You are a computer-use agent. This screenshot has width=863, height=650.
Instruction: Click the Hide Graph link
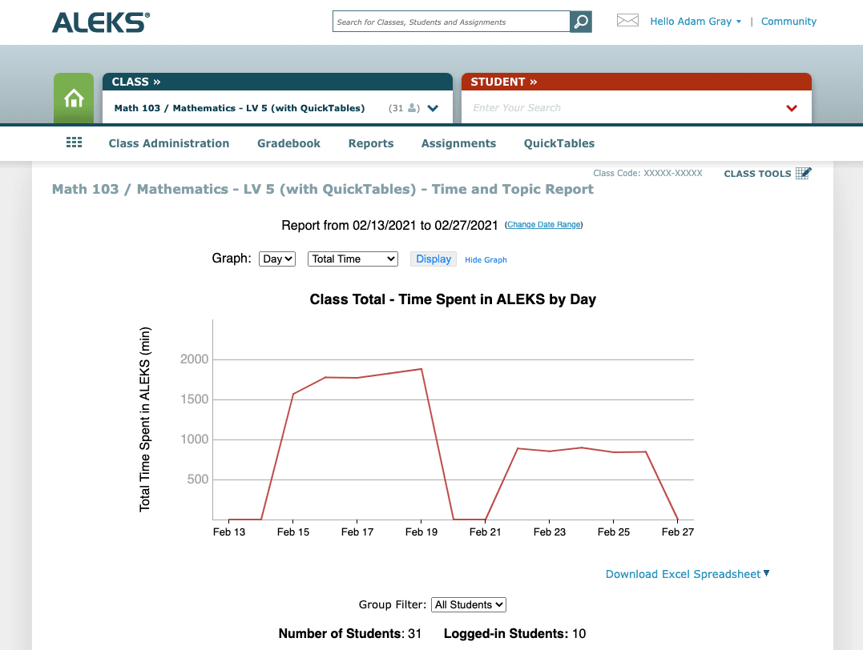tap(486, 259)
